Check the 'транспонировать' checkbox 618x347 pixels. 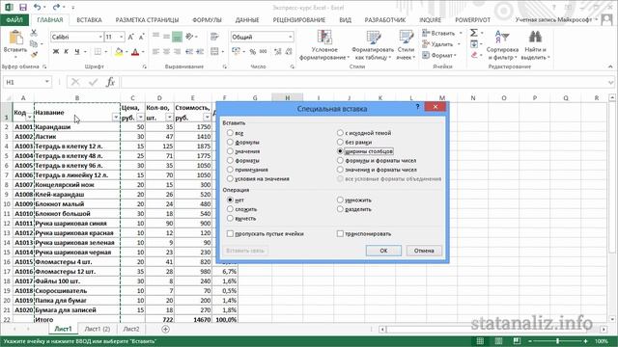pos(340,233)
